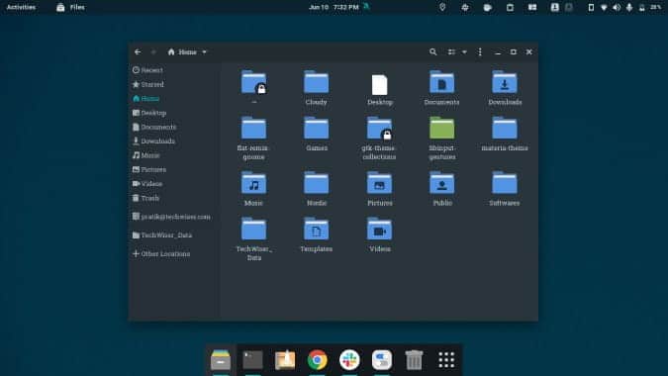Select the Documents folder icon
The image size is (668, 376).
pos(441,82)
